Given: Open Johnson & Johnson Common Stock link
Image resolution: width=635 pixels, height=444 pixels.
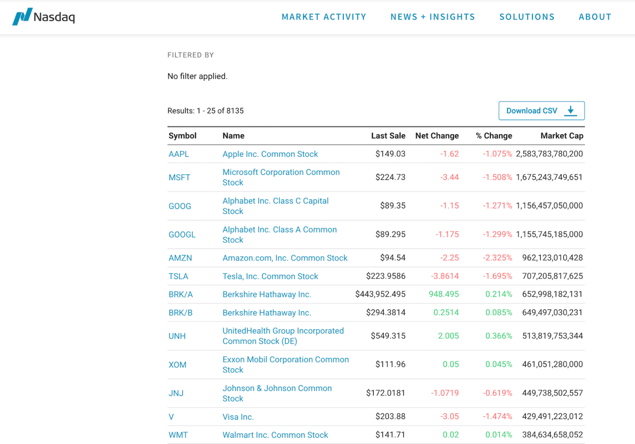Looking at the screenshot, I should coord(277,393).
